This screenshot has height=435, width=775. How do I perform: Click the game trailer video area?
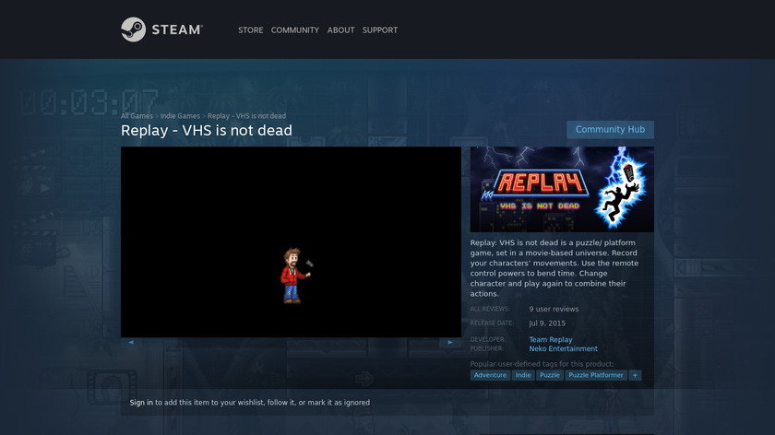[292, 242]
